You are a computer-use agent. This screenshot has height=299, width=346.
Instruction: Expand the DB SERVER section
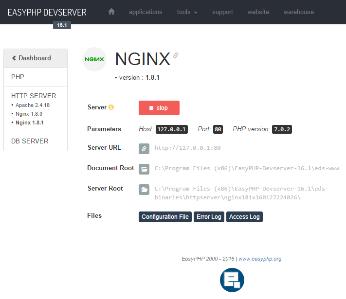[x=30, y=141]
